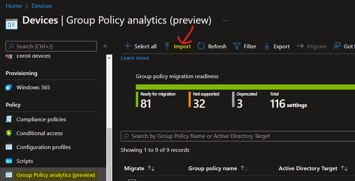
Task: Click the Conditional access shield icon
Action: click(9, 133)
